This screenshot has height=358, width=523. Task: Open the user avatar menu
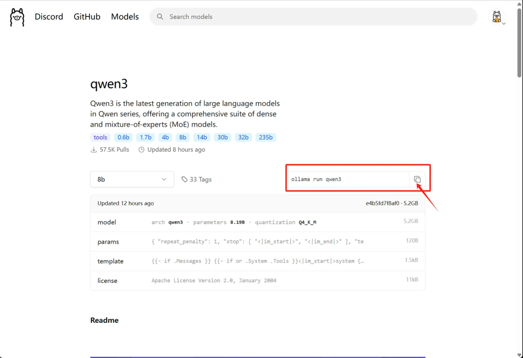497,17
